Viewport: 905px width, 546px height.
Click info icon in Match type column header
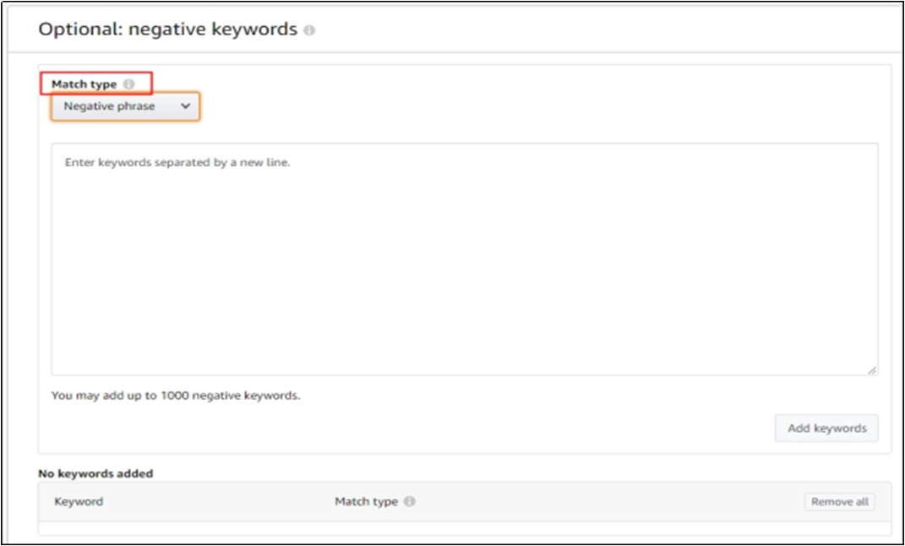pyautogui.click(x=409, y=501)
